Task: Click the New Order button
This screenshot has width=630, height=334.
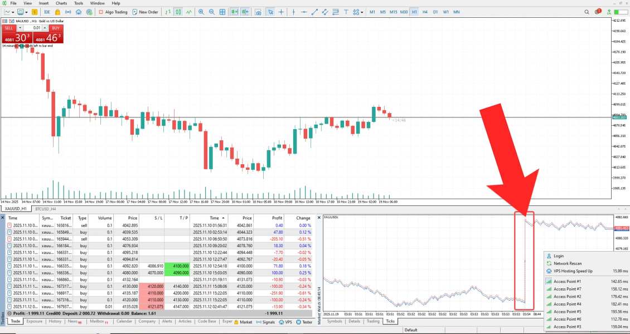Action: point(146,12)
